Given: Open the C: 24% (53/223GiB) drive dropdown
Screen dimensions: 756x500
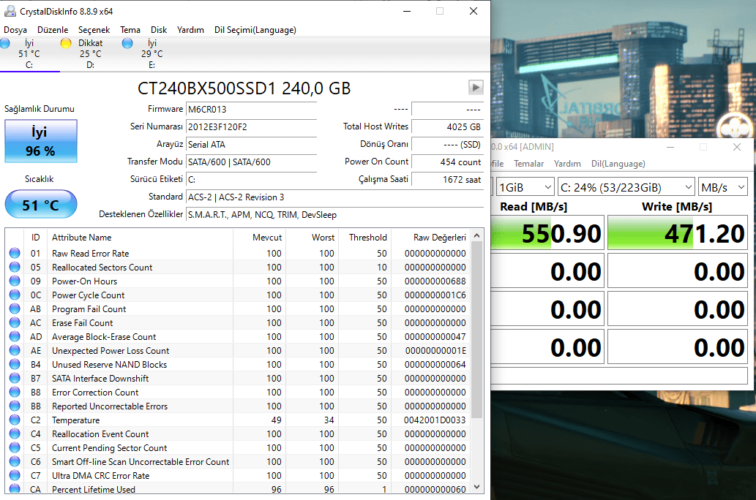Looking at the screenshot, I should 626,187.
